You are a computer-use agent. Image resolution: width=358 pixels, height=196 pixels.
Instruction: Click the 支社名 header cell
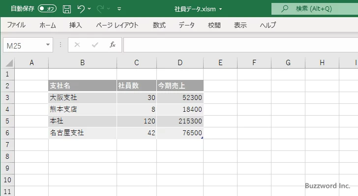pyautogui.click(x=83, y=86)
